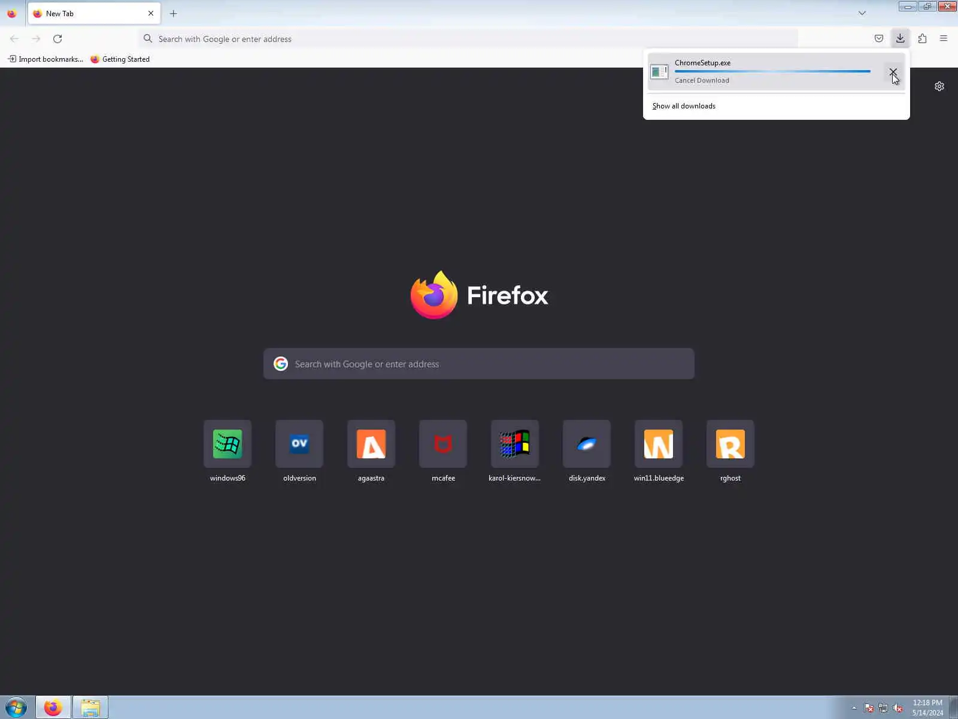958x719 pixels.
Task: Open a new tab with plus button
Action: point(174,13)
